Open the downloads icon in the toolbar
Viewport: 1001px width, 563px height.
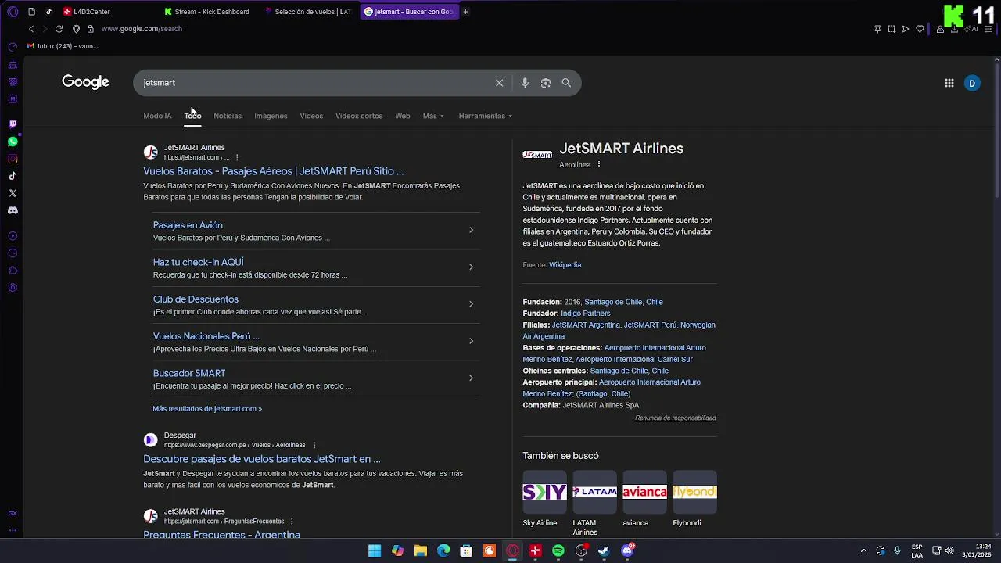click(954, 29)
